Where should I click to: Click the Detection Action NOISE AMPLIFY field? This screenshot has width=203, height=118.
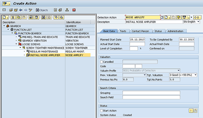(143, 17)
